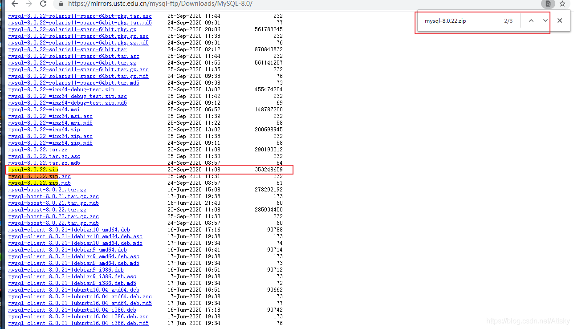This screenshot has height=329, width=574.
Task: Open mysql-client_8.0.21-1ubuntu16.04_i386.deb.md5 link
Action: (x=78, y=323)
